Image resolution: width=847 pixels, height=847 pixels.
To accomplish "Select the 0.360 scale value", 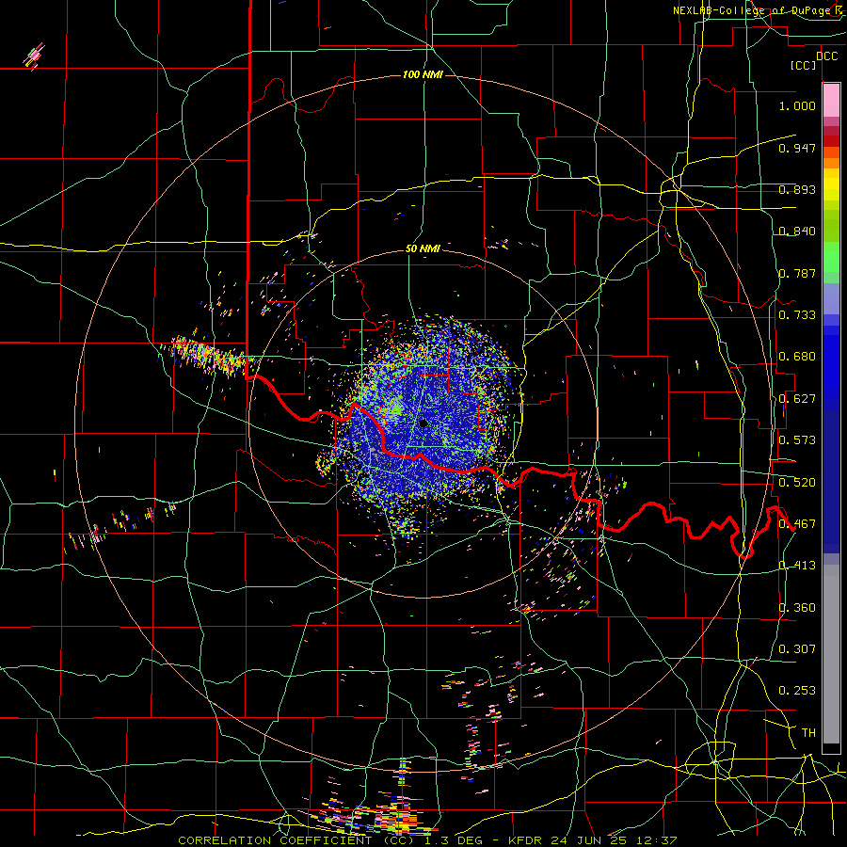I will point(797,608).
